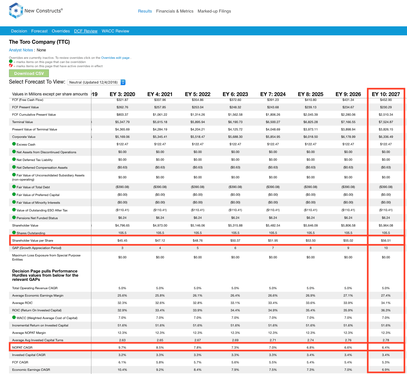
Task: Click the Total Operating Revenue CAGR label
Action: [35, 288]
